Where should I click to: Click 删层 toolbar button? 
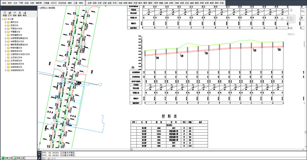(197, 3)
